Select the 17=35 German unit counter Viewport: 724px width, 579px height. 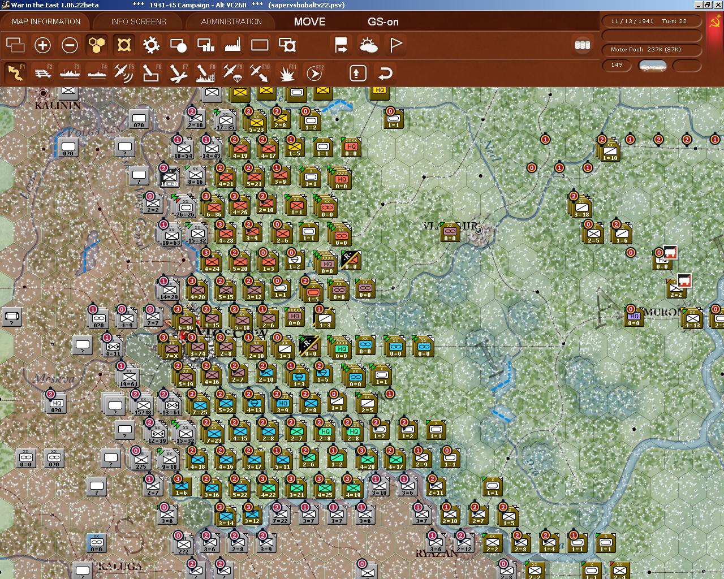click(226, 121)
